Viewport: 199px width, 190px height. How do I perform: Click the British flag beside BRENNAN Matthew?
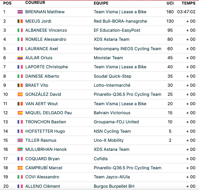(x=20, y=12)
